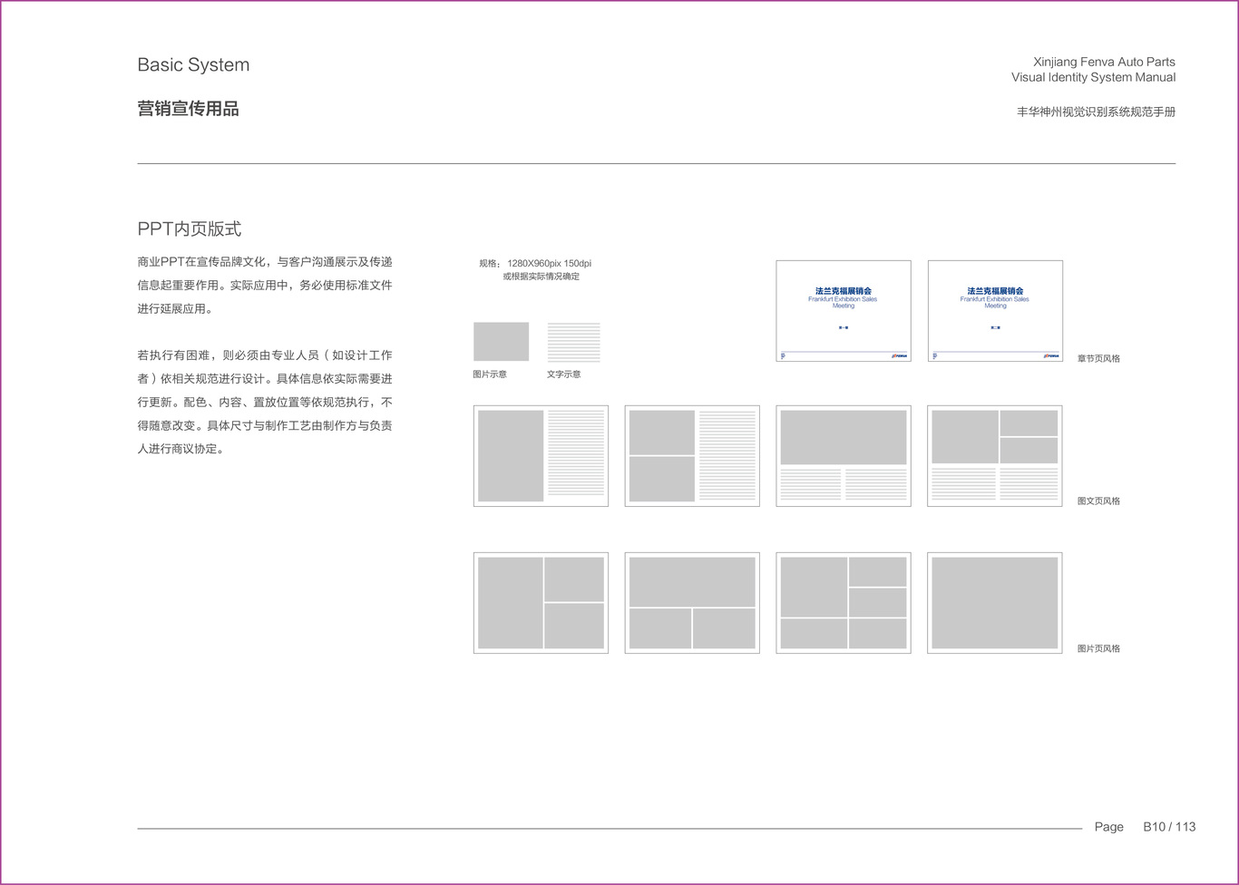Viewport: 1239px width, 885px height.
Task: Click the paragraph line starting 商业PPT在宣传品牌文化
Action: click(265, 262)
